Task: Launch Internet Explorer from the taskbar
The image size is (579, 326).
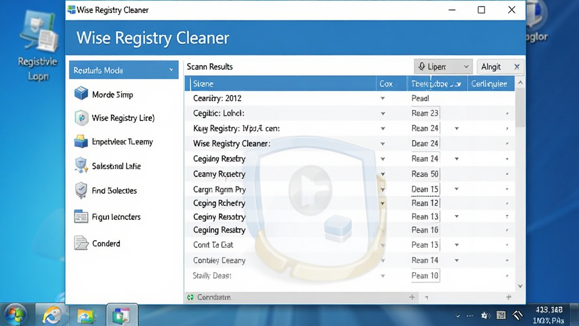Action: pyautogui.click(x=51, y=315)
